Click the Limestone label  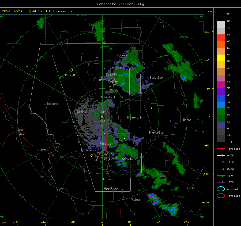51,104
